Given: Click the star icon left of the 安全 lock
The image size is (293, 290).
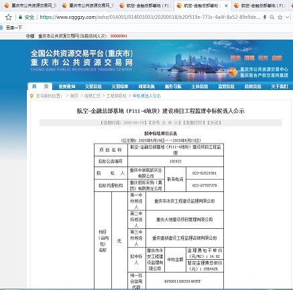Looking at the screenshot, I should pos(9,17).
